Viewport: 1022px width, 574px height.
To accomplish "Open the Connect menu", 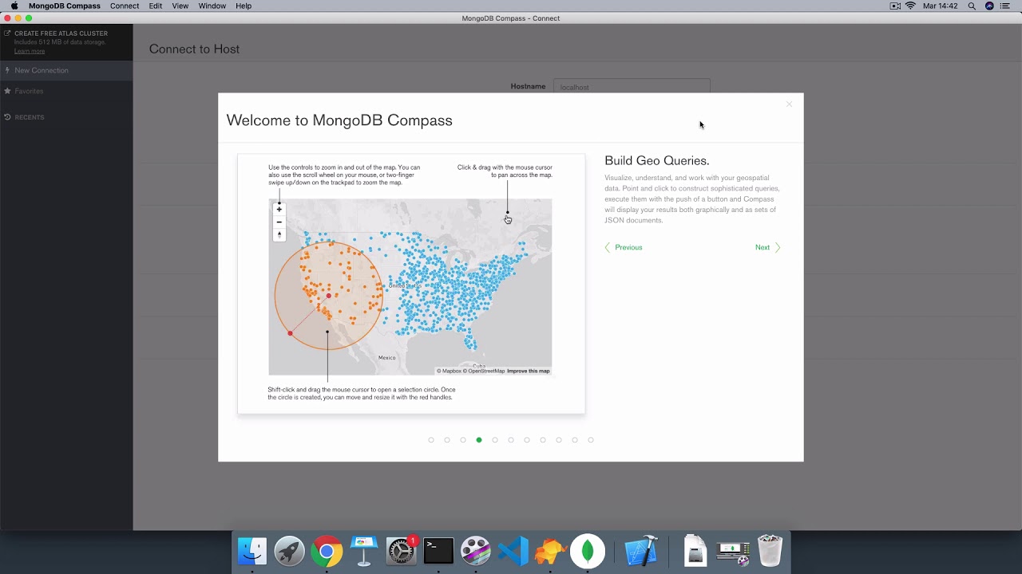I will click(x=125, y=6).
